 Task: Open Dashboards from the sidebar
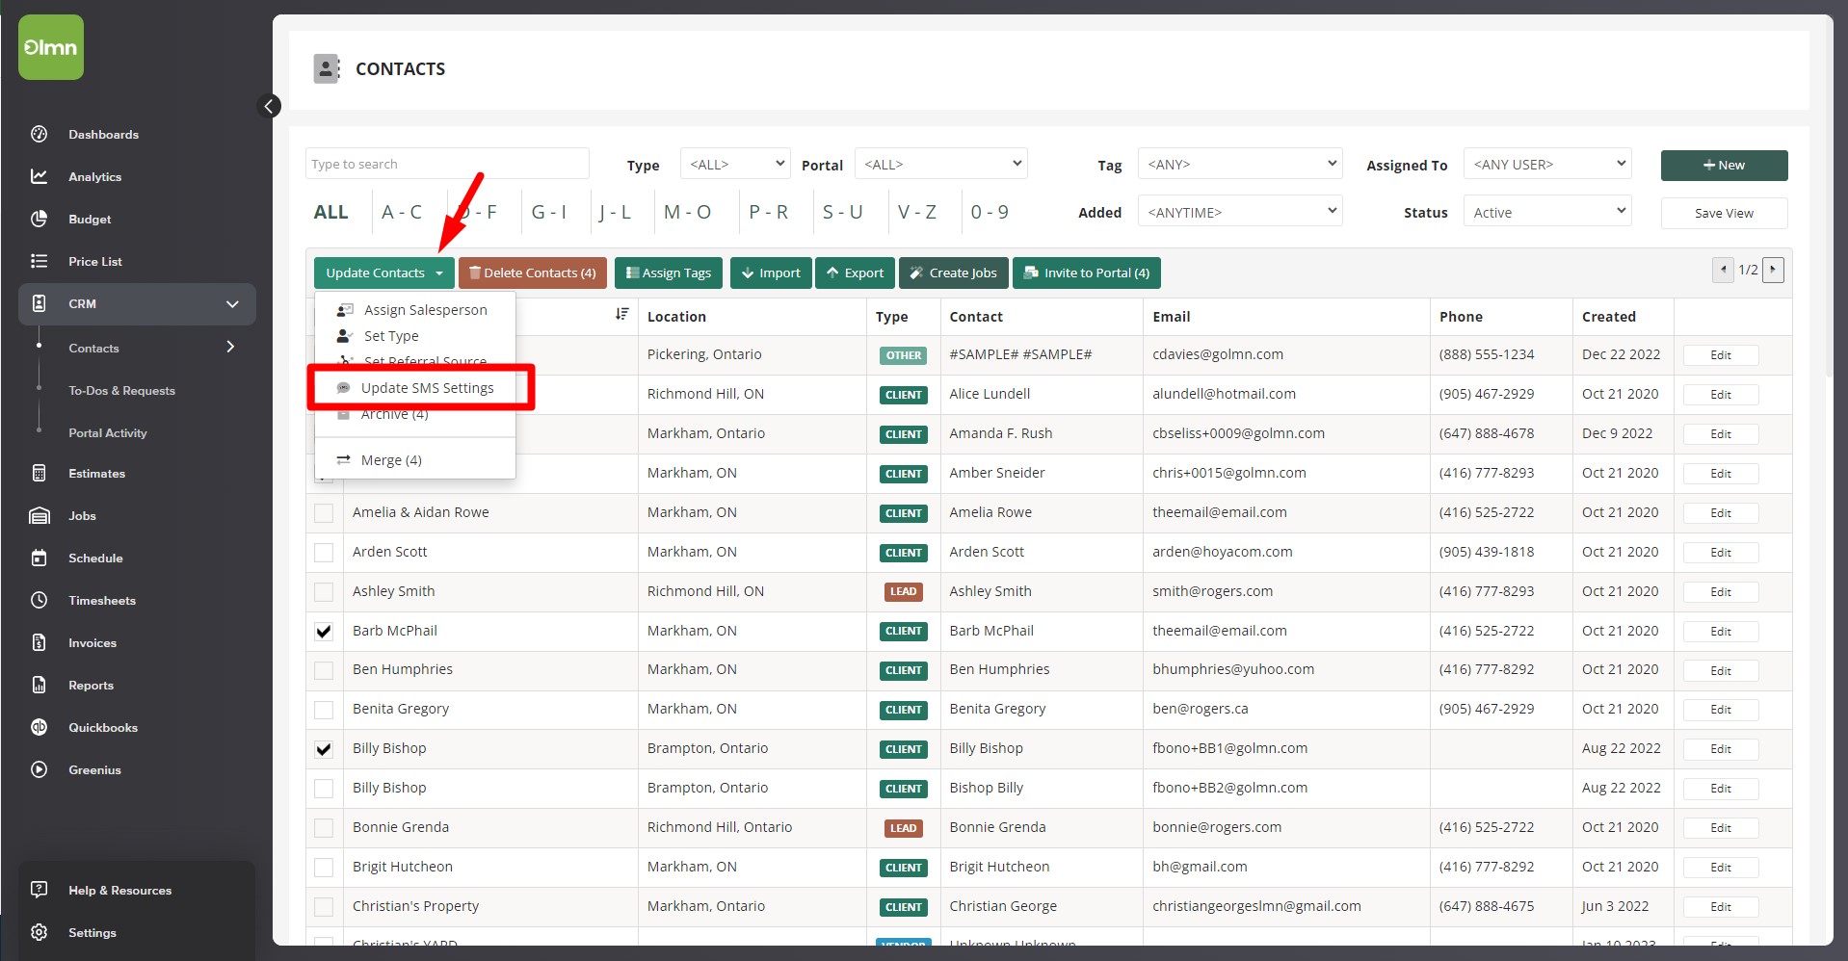click(103, 135)
